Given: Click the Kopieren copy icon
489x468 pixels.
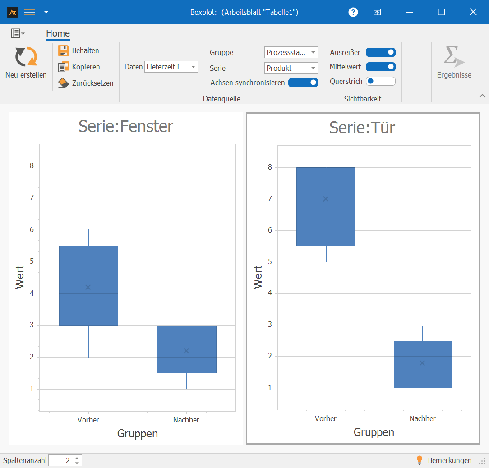Looking at the screenshot, I should pyautogui.click(x=64, y=67).
